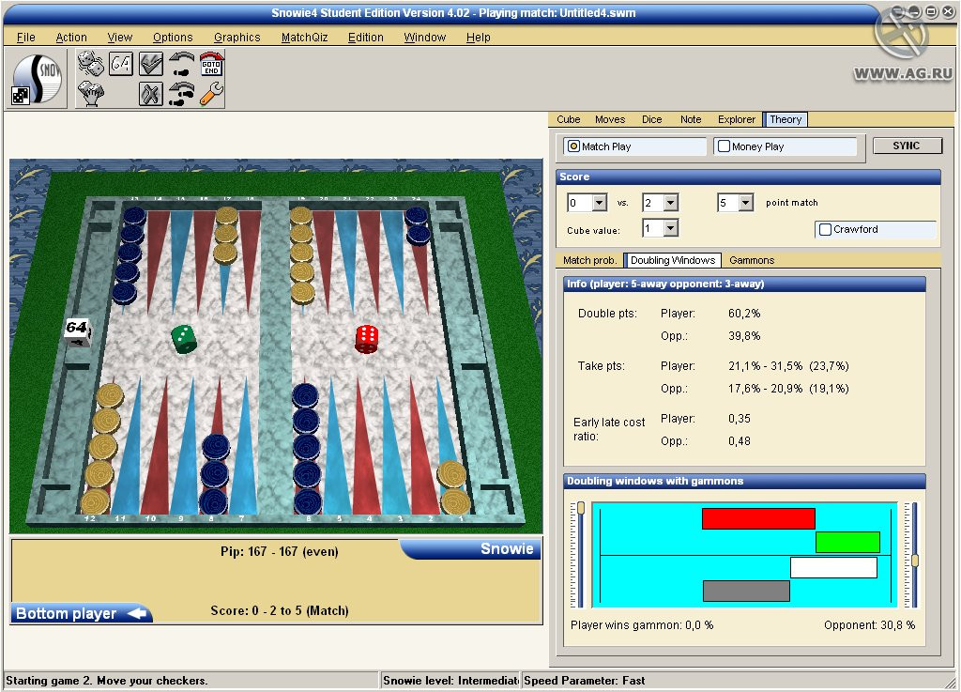
Task: Click the single-footstep step back icon
Action: pyautogui.click(x=181, y=64)
